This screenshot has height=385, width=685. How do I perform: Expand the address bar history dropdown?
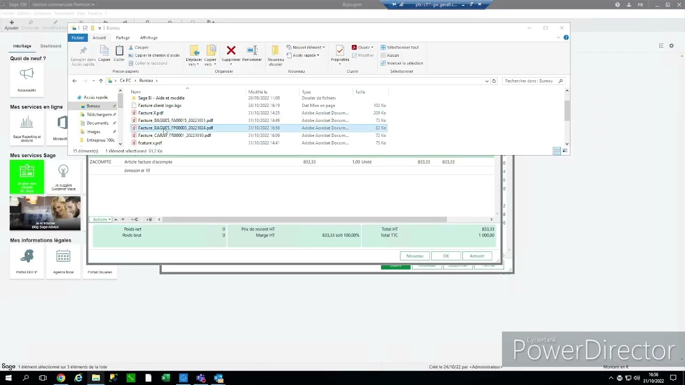[x=486, y=81]
